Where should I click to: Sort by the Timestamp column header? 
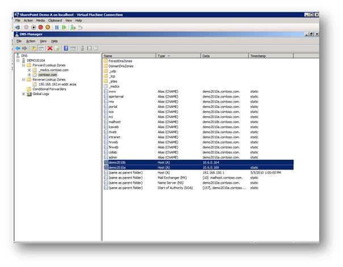[271, 56]
